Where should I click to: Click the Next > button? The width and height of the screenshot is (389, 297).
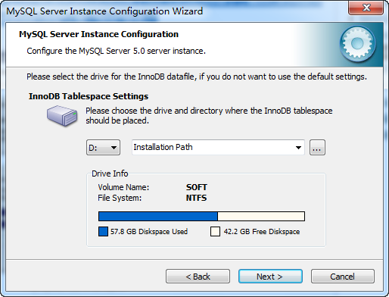(270, 277)
